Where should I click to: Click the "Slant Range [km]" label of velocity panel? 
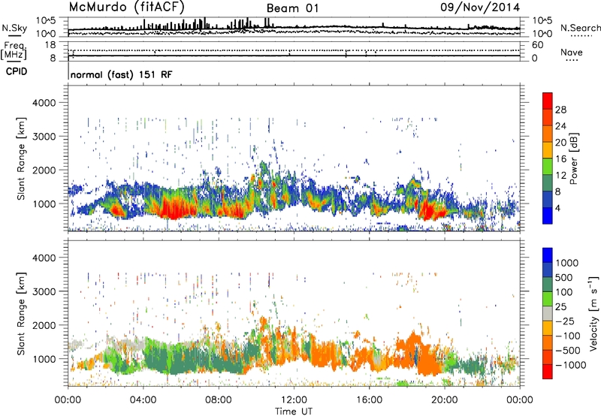pos(21,314)
